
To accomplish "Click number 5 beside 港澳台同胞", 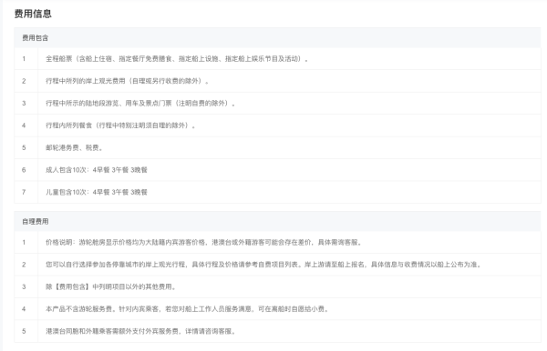I will coord(24,331).
